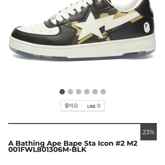Go to the fifth carousel indicator dot

(x=95, y=92)
